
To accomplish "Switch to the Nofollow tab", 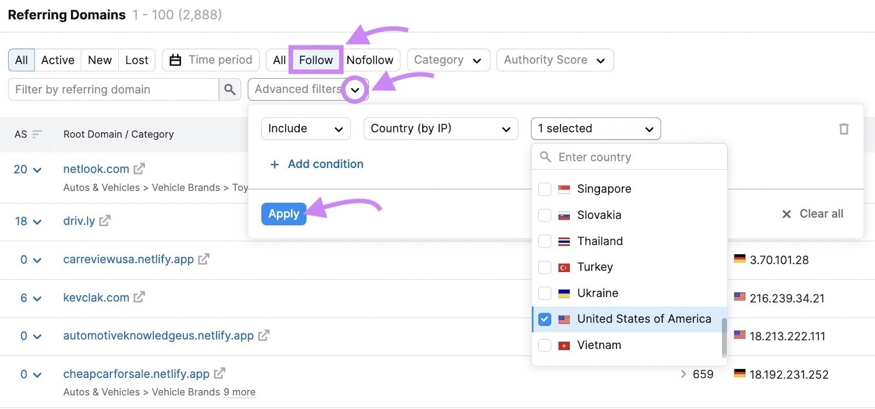I will (371, 60).
